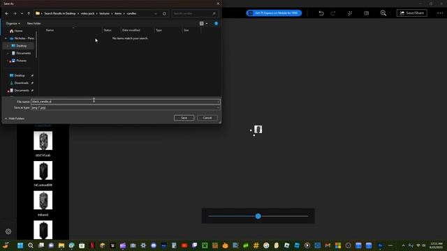Open YouTube from taskbar
This screenshot has height=251, width=447.
click(184, 245)
